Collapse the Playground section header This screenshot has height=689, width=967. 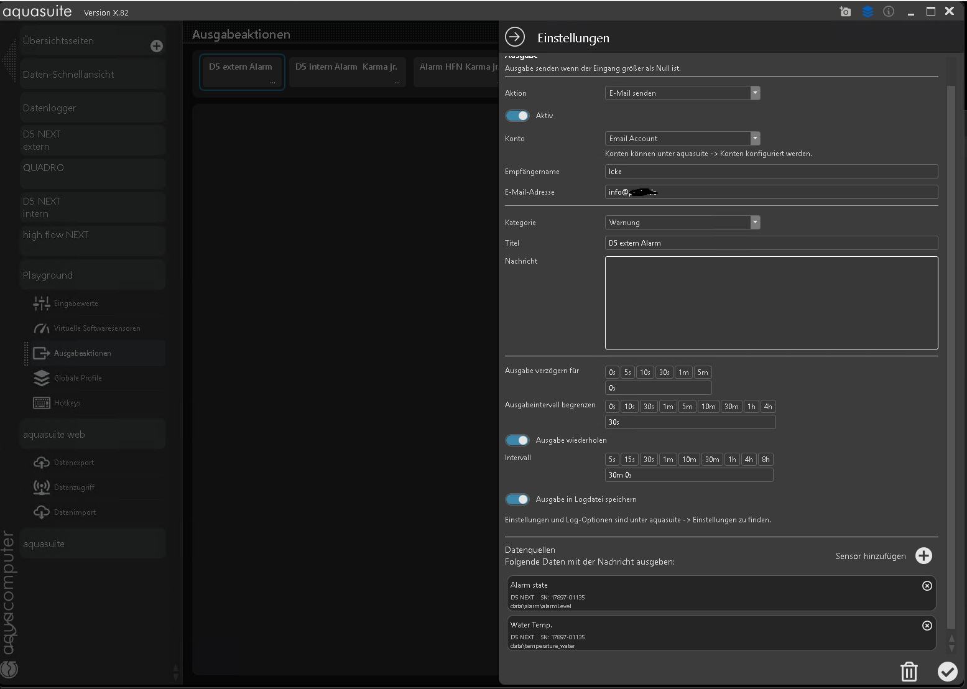[93, 275]
